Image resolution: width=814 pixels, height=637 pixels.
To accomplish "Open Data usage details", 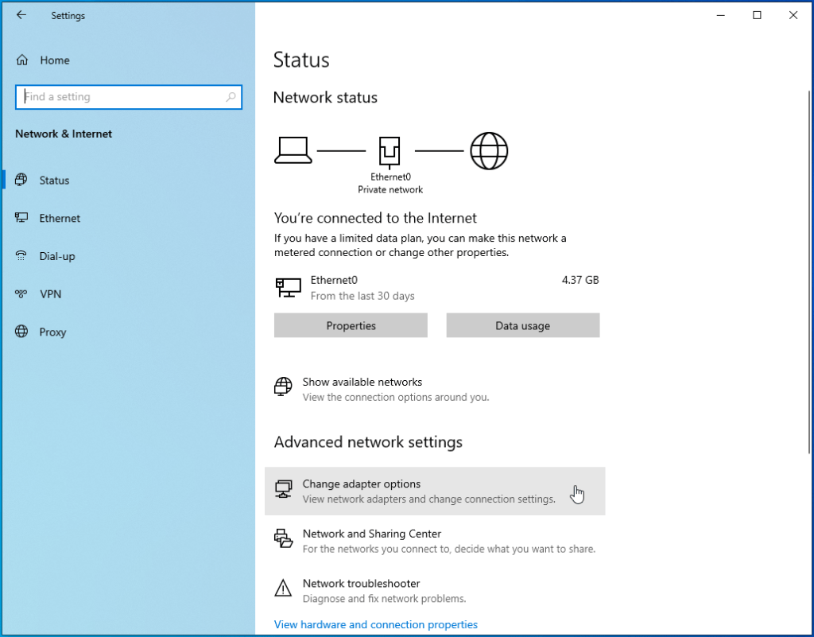I will (522, 325).
